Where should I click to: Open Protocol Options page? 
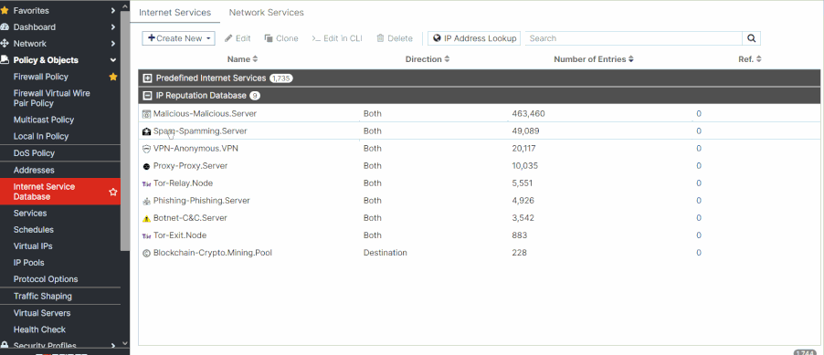pyautogui.click(x=46, y=279)
